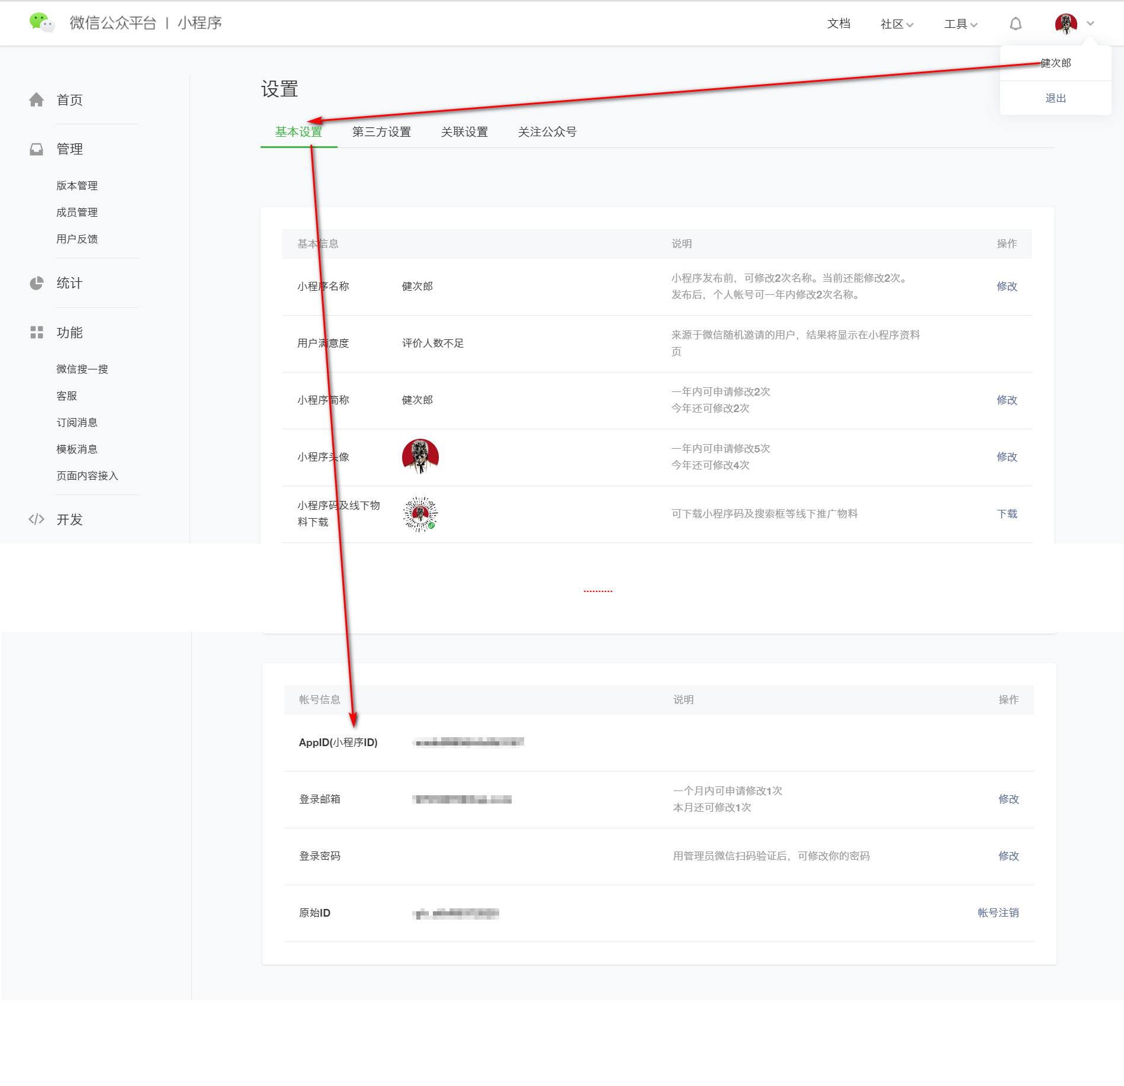Open 订阅消息 in sidebar
1124x1086 pixels.
[x=77, y=423]
